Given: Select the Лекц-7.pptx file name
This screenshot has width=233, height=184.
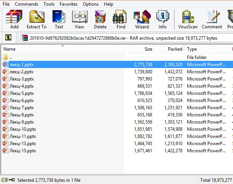Looking at the screenshot, I should [x=22, y=108].
